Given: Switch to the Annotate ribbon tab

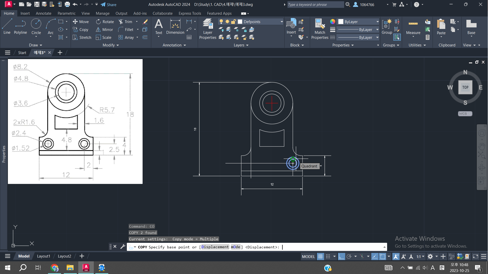Looking at the screenshot, I should coord(43,13).
